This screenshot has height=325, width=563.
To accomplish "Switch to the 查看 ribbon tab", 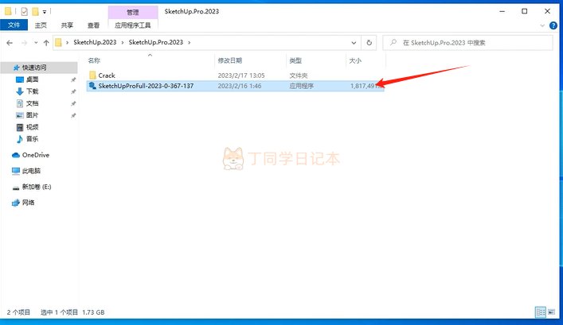I will [x=93, y=25].
